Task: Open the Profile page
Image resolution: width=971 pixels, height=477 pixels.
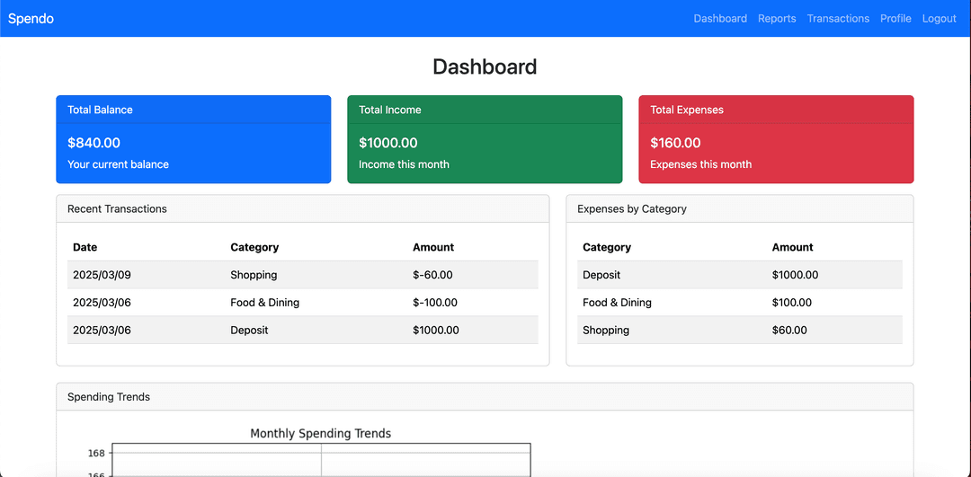Action: pyautogui.click(x=895, y=19)
